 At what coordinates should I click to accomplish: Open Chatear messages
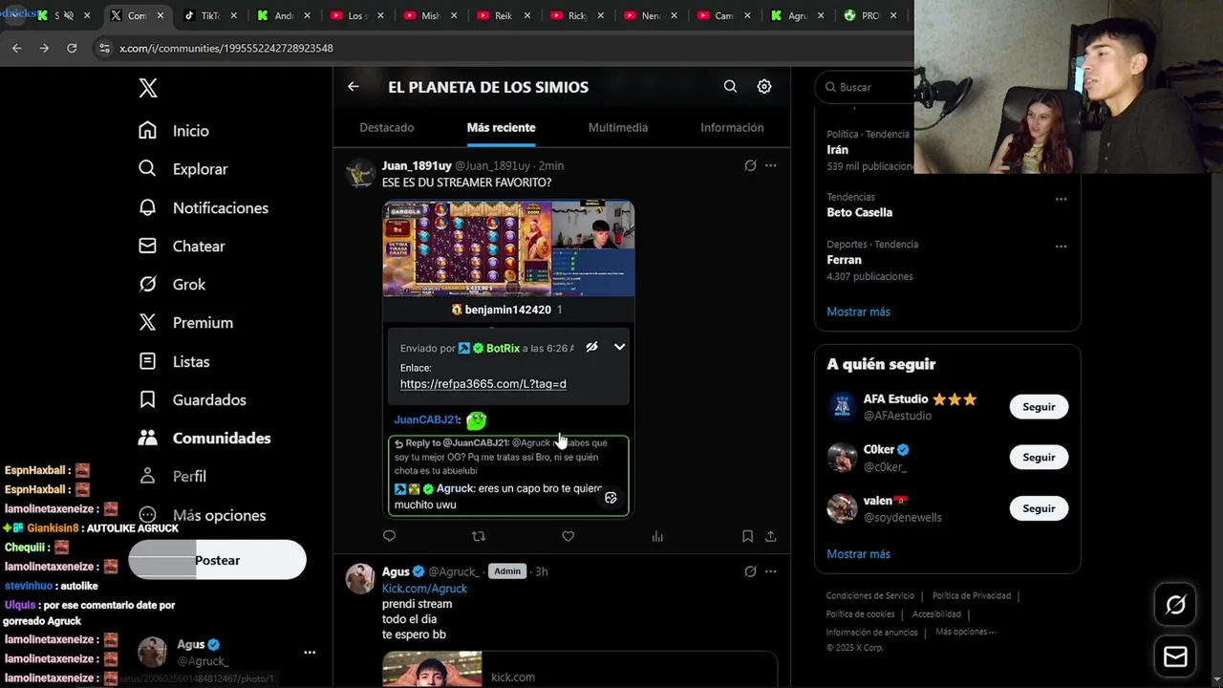182,246
